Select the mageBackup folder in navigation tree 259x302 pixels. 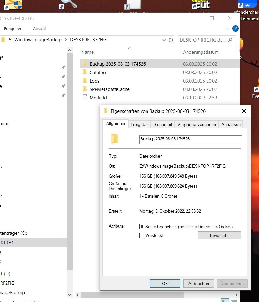(12, 292)
